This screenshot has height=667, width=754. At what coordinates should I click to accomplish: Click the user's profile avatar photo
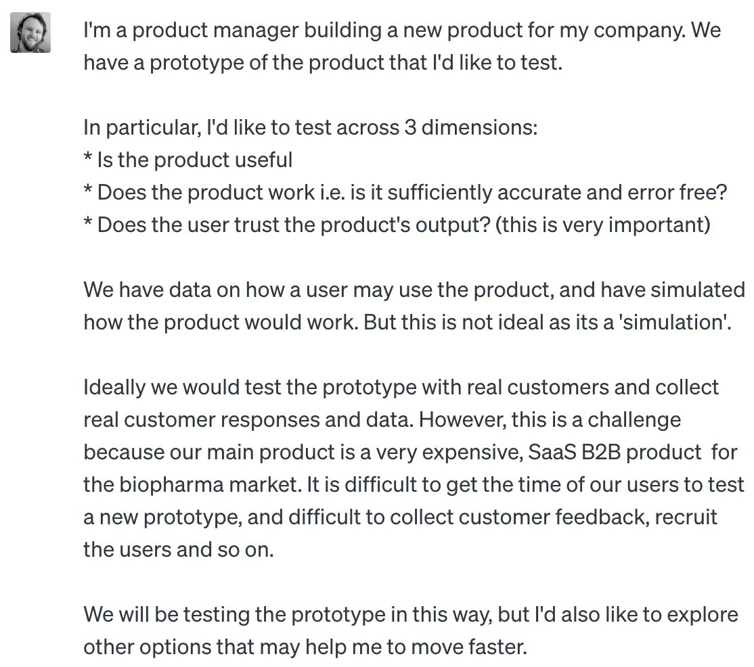pos(30,32)
